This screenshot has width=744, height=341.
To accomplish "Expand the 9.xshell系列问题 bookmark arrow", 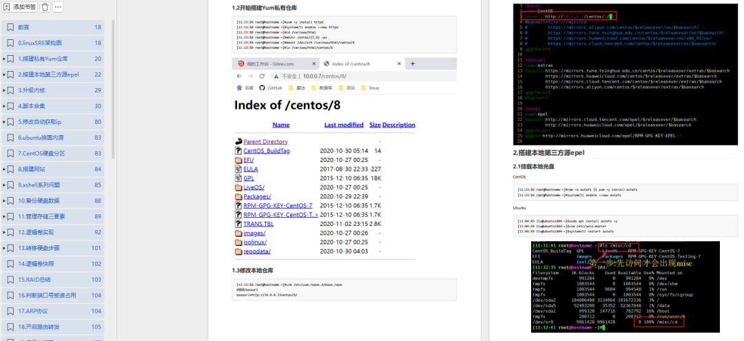I will 4,185.
